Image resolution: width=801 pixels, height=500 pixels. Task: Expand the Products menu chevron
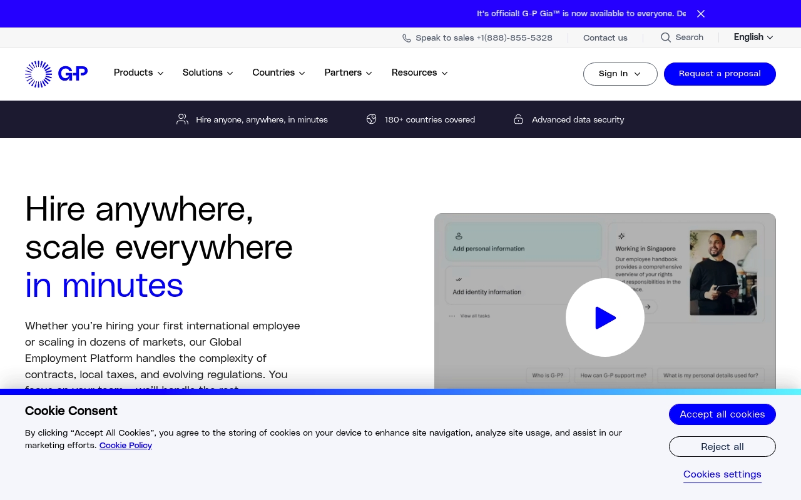click(161, 73)
